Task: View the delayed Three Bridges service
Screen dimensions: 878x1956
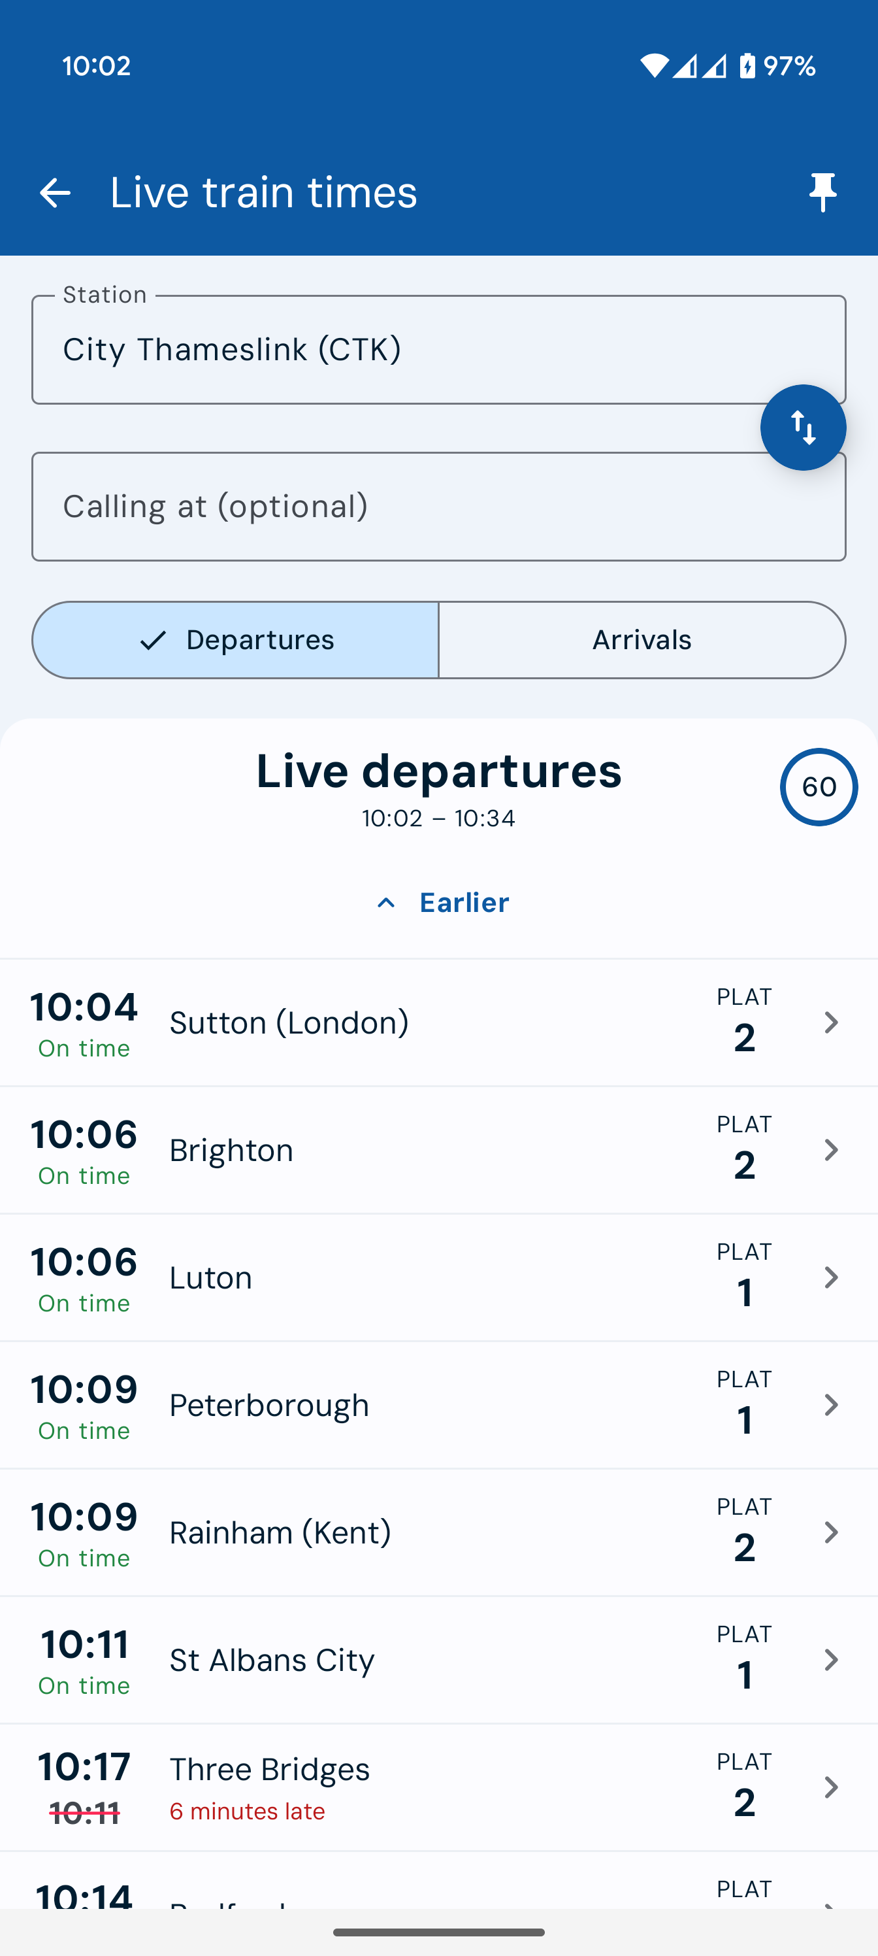Action: point(438,1787)
